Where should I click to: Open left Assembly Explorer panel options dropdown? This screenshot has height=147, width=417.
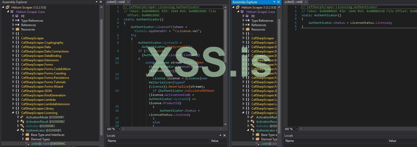click(97, 2)
